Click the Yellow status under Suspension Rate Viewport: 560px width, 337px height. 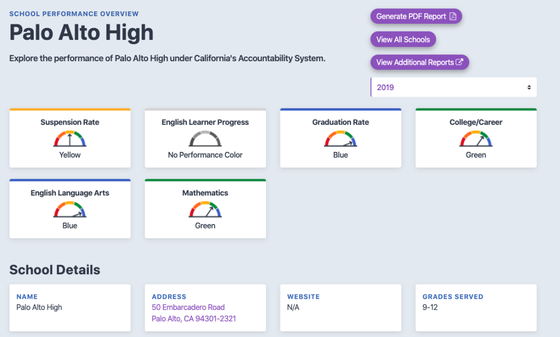[x=70, y=155]
